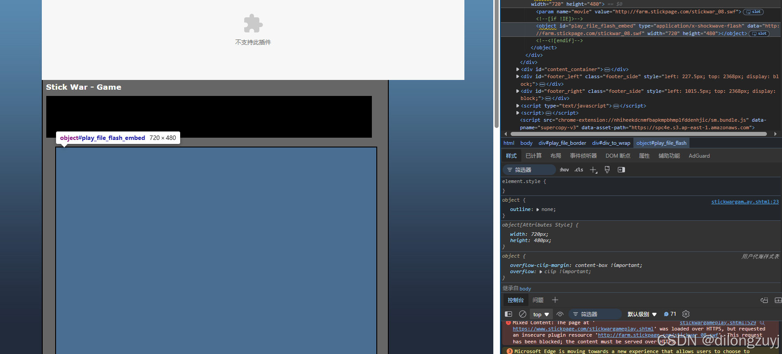Open https://www.stickpage.com/stickwargameplay.shtml link in console

pyautogui.click(x=583, y=329)
